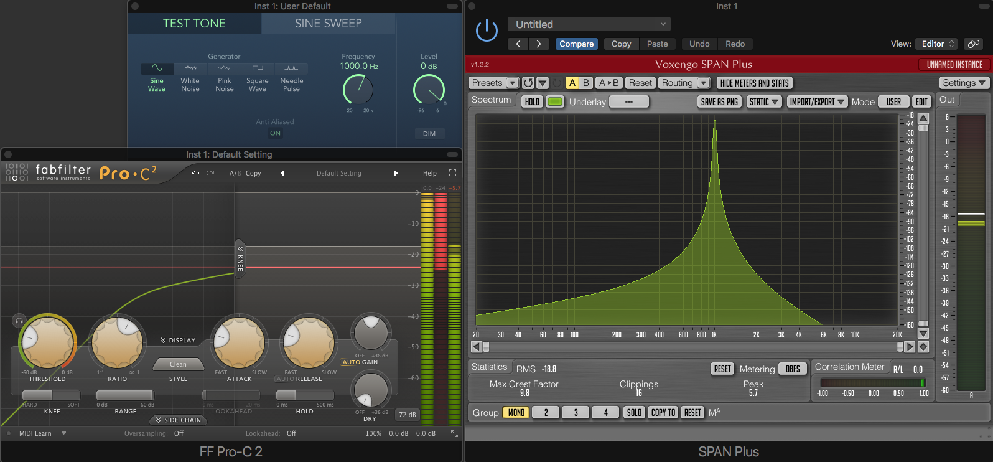The image size is (993, 462).
Task: Click the Pro-C 2 THRESHOLD knob
Action: point(47,342)
